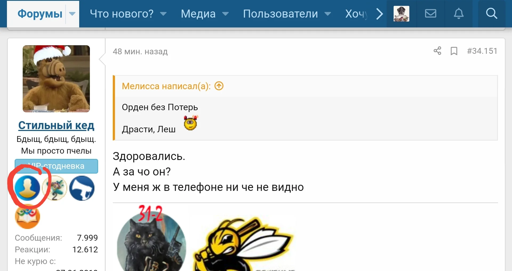The width and height of the screenshot is (512, 271).
Task: Click the quoted text Орден без Потерь
Action: pyautogui.click(x=160, y=107)
